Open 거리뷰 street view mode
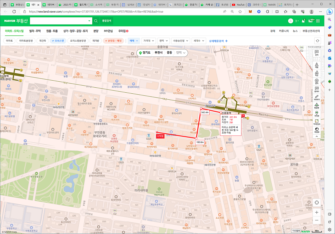This screenshot has height=234, width=335. click(x=317, y=114)
